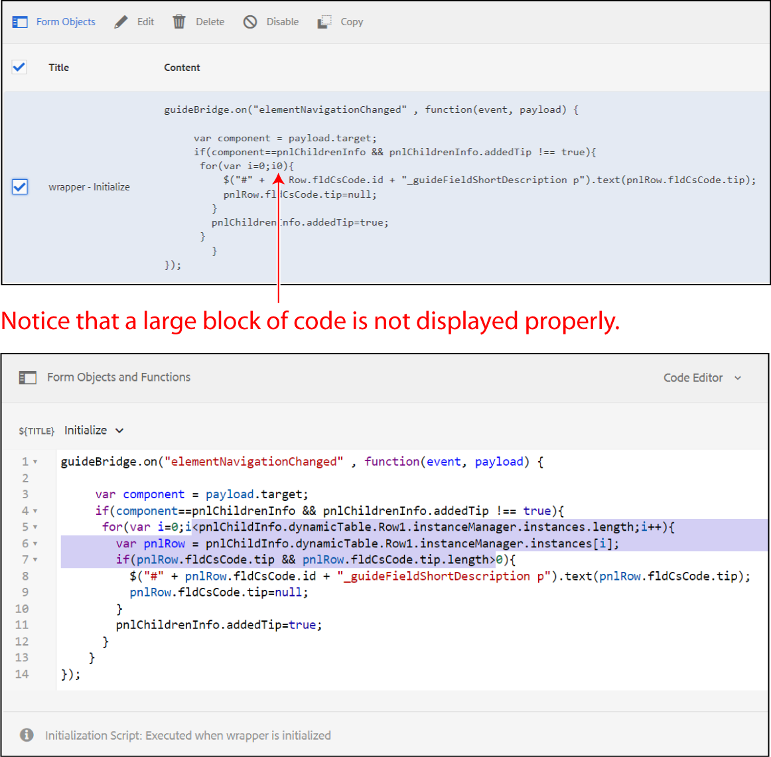This screenshot has height=757, width=771.
Task: Toggle the select-all checkbox in the header
Action: 19,67
